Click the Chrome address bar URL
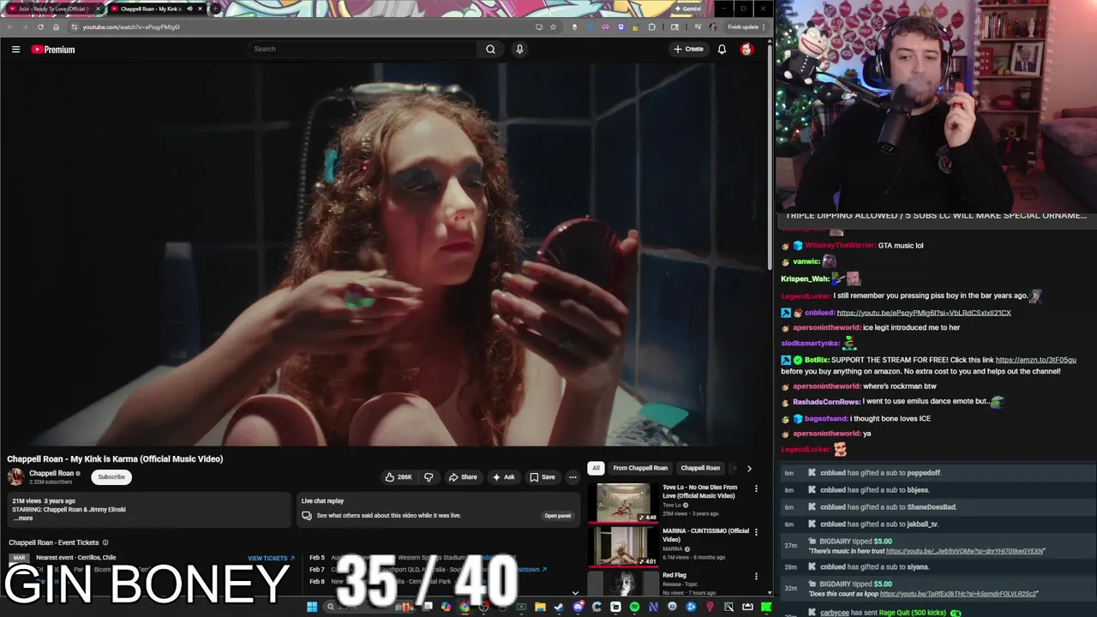Viewport: 1097px width, 617px height. [x=131, y=27]
